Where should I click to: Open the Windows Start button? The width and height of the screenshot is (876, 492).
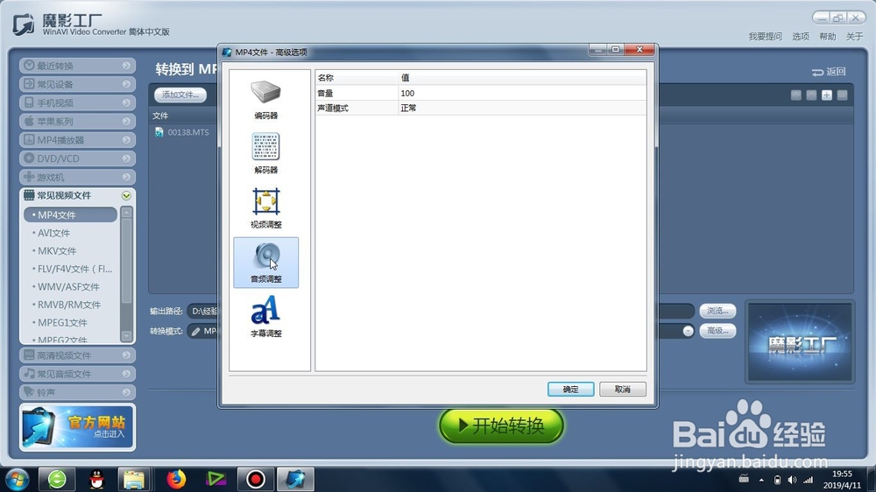(18, 479)
